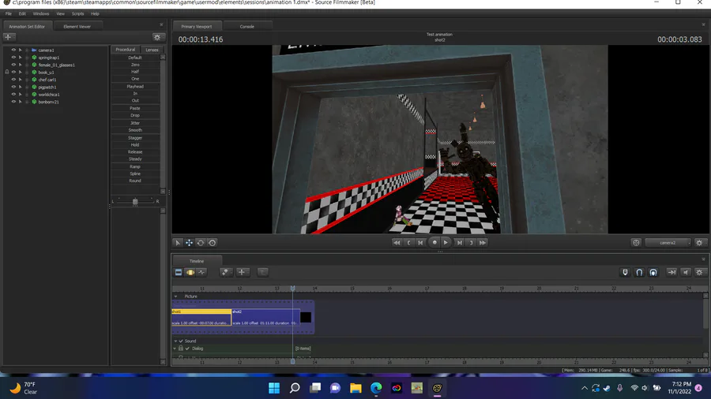This screenshot has height=399, width=711.
Task: Open Windows Start menu
Action: [274, 388]
